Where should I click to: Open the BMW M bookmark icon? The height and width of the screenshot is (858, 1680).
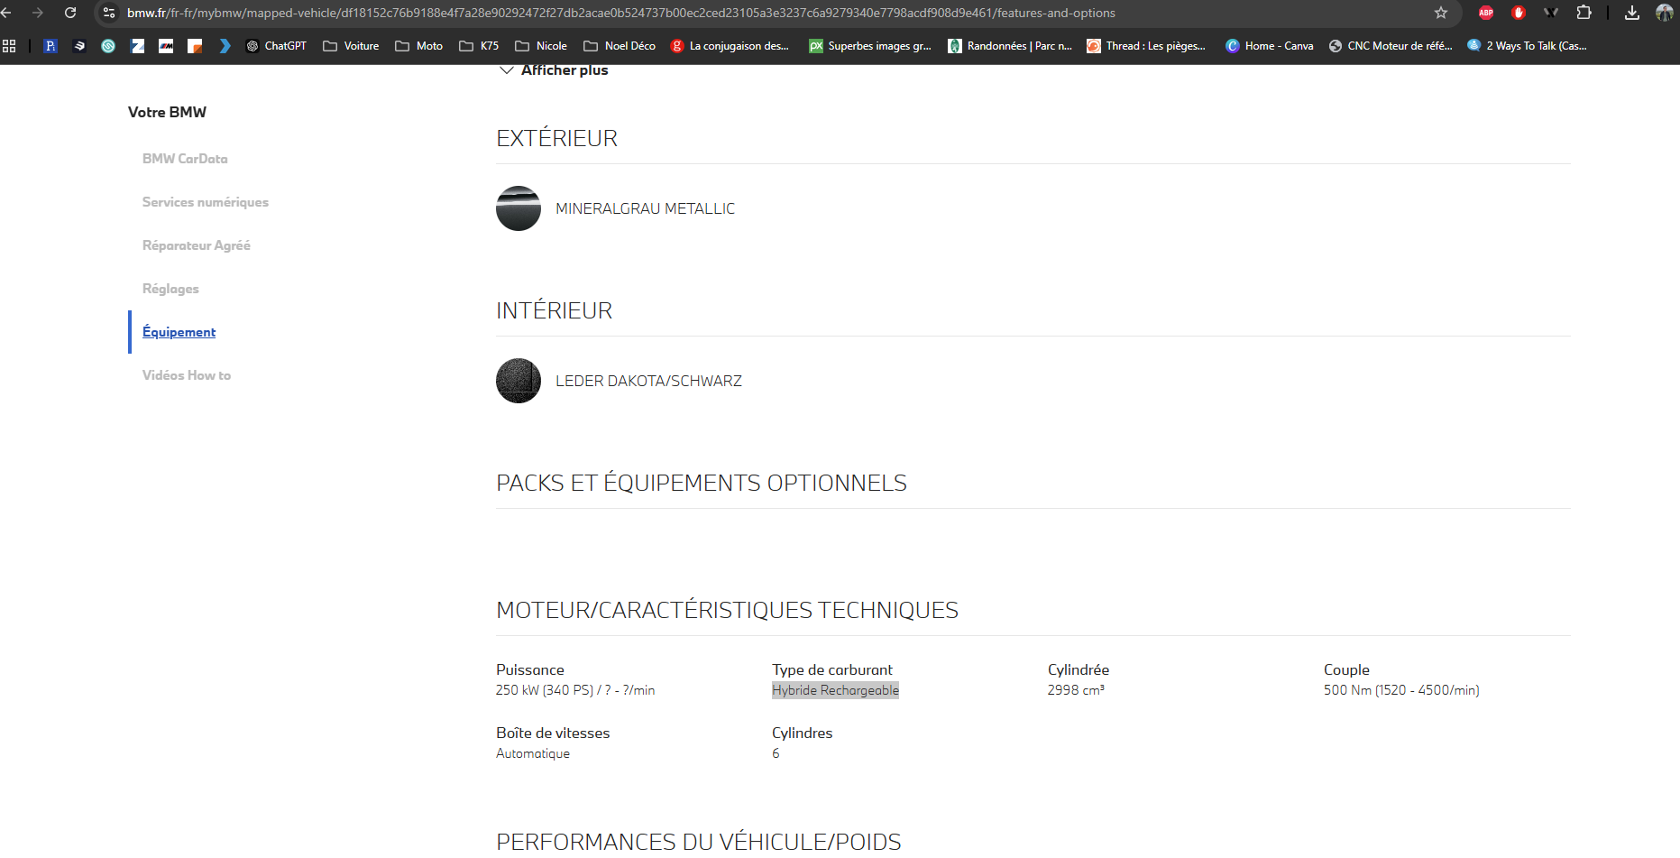pyautogui.click(x=166, y=46)
